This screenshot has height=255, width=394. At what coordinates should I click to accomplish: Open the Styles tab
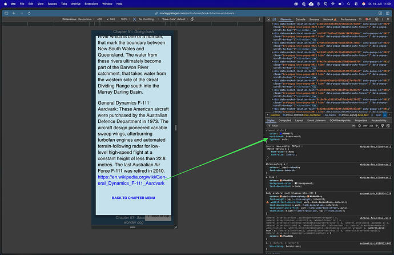(x=271, y=121)
